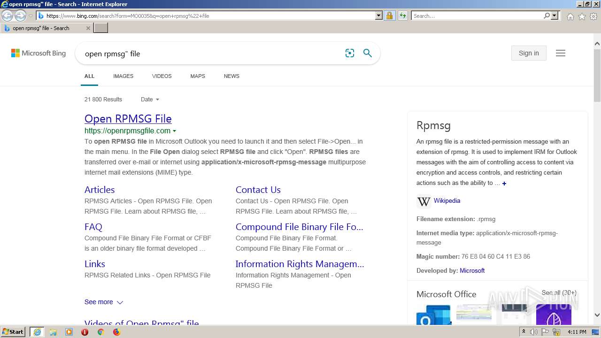This screenshot has height=338, width=601.
Task: Open the Microsoft developer link
Action: click(472, 270)
